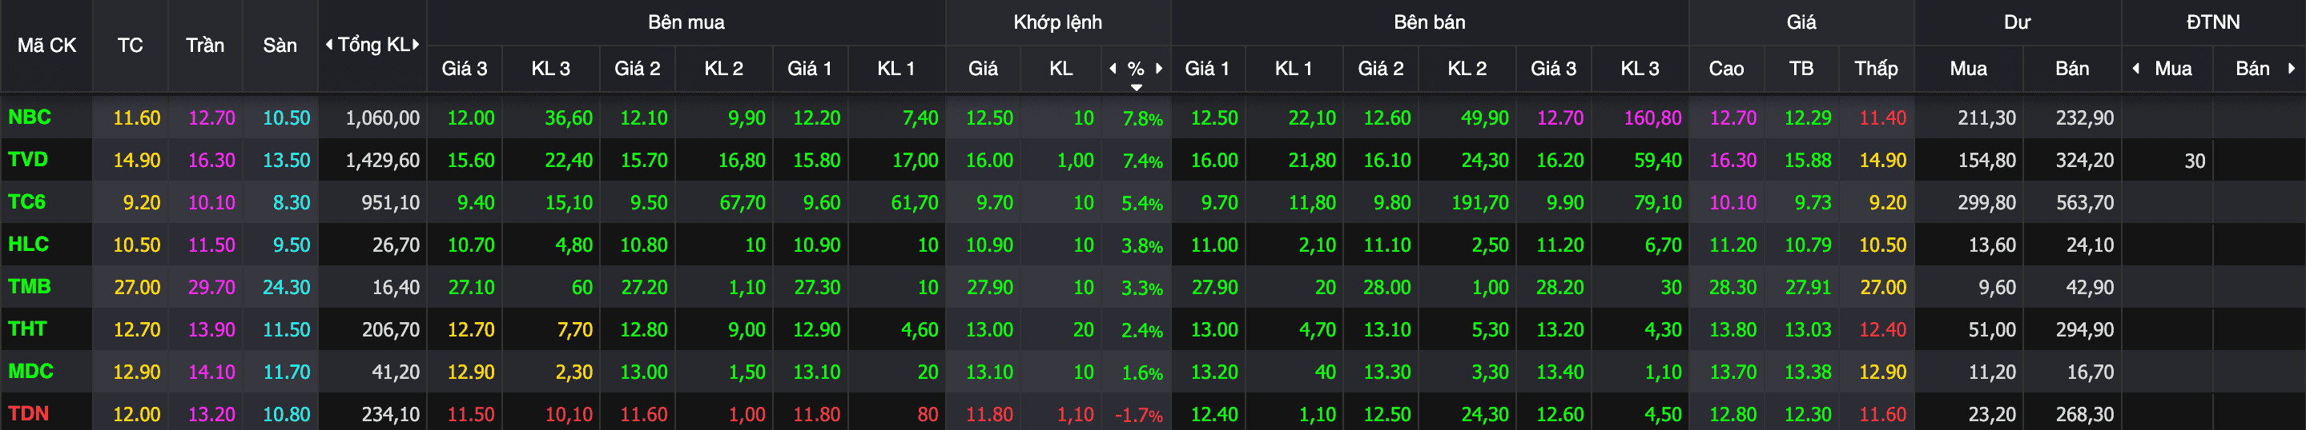
Task: Select the TDN ticker in red
Action: (29, 414)
